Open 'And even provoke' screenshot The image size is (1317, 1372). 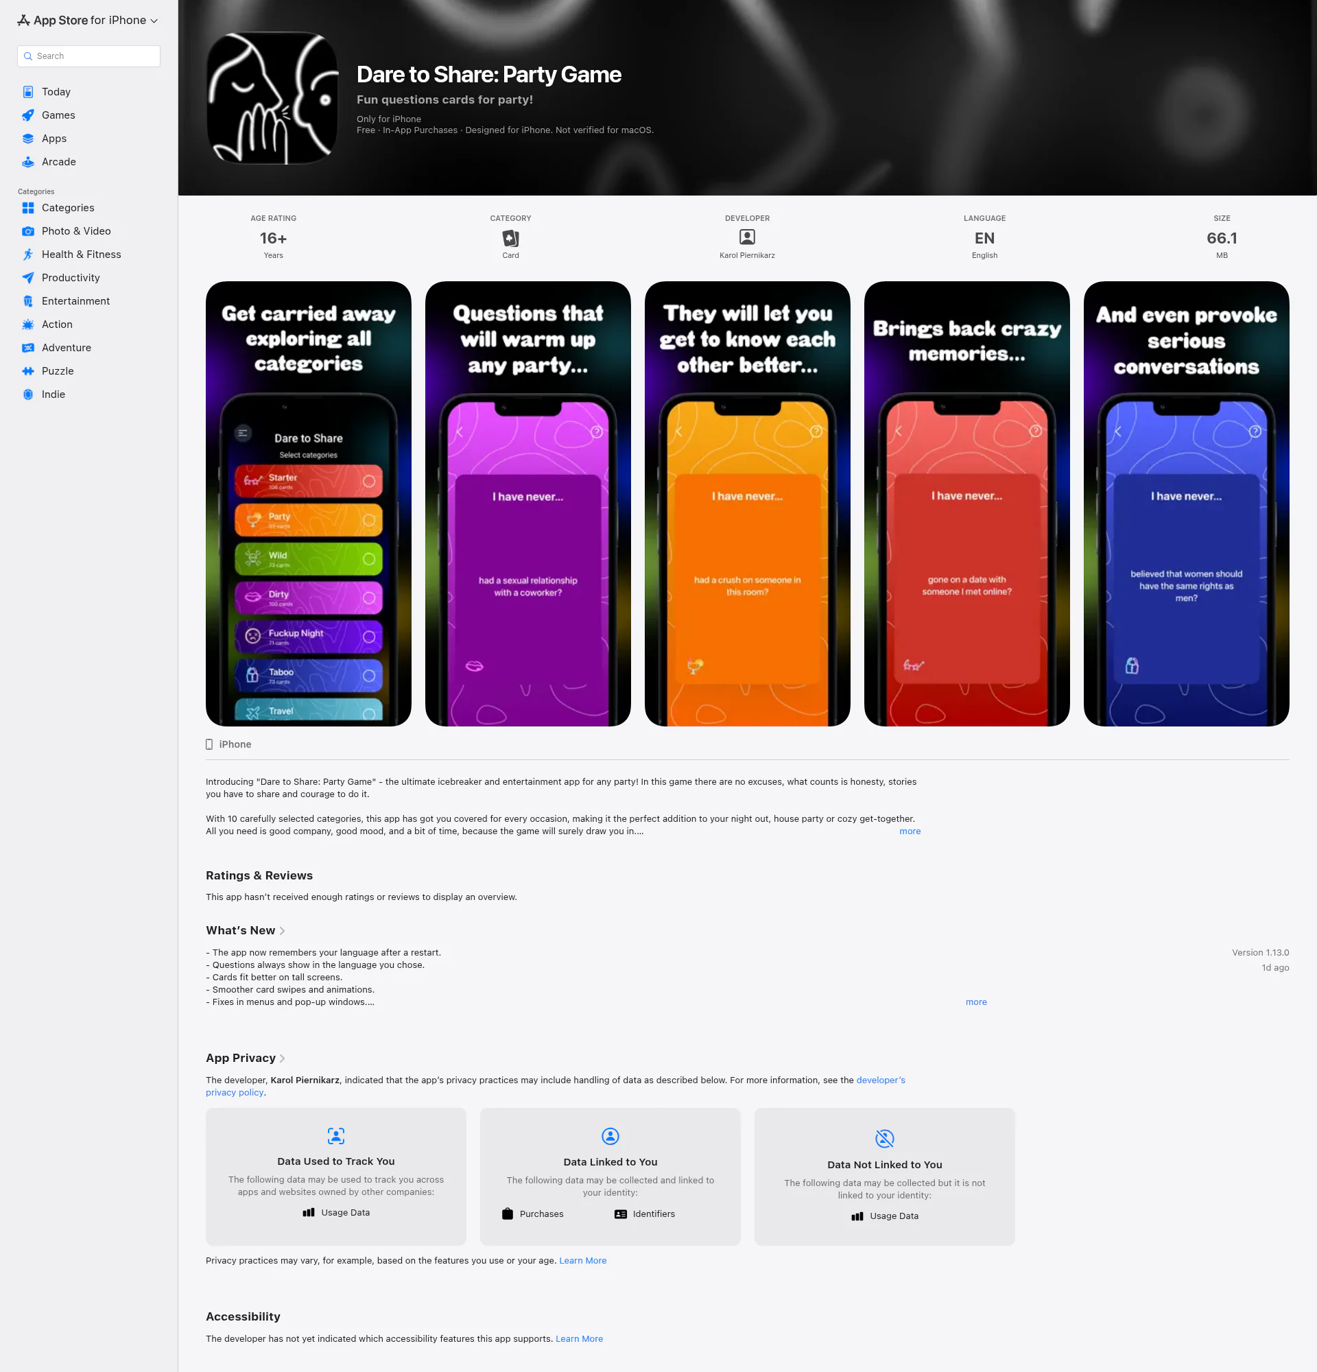pyautogui.click(x=1187, y=504)
